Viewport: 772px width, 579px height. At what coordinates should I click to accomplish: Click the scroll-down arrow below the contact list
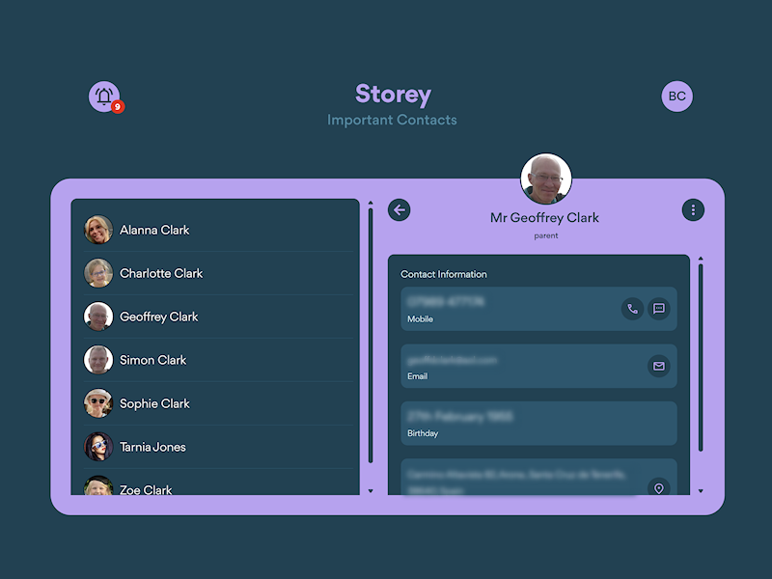[371, 492]
